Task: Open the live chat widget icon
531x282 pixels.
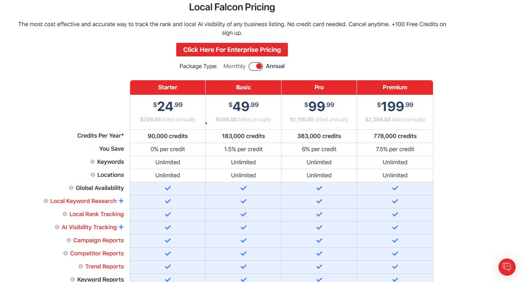Action: click(507, 267)
